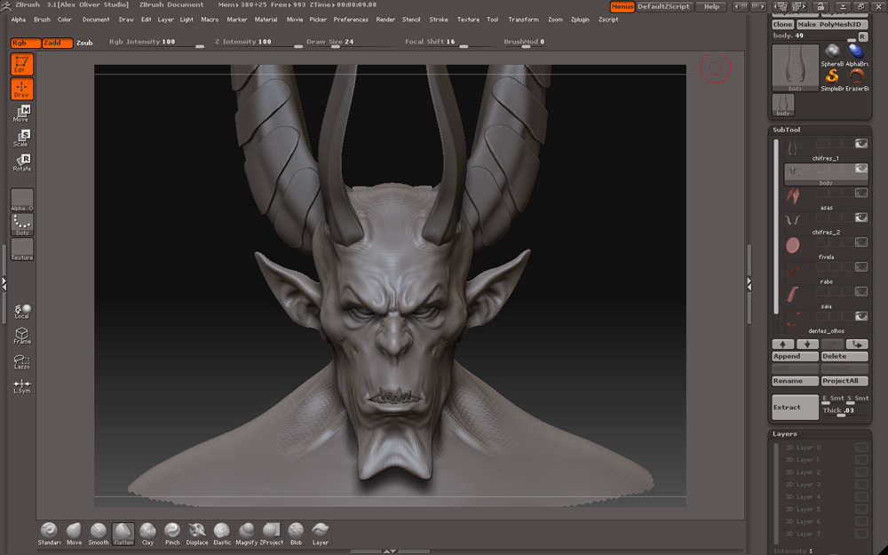The image size is (888, 555).
Task: Select the Draw mode button
Action: pyautogui.click(x=22, y=89)
